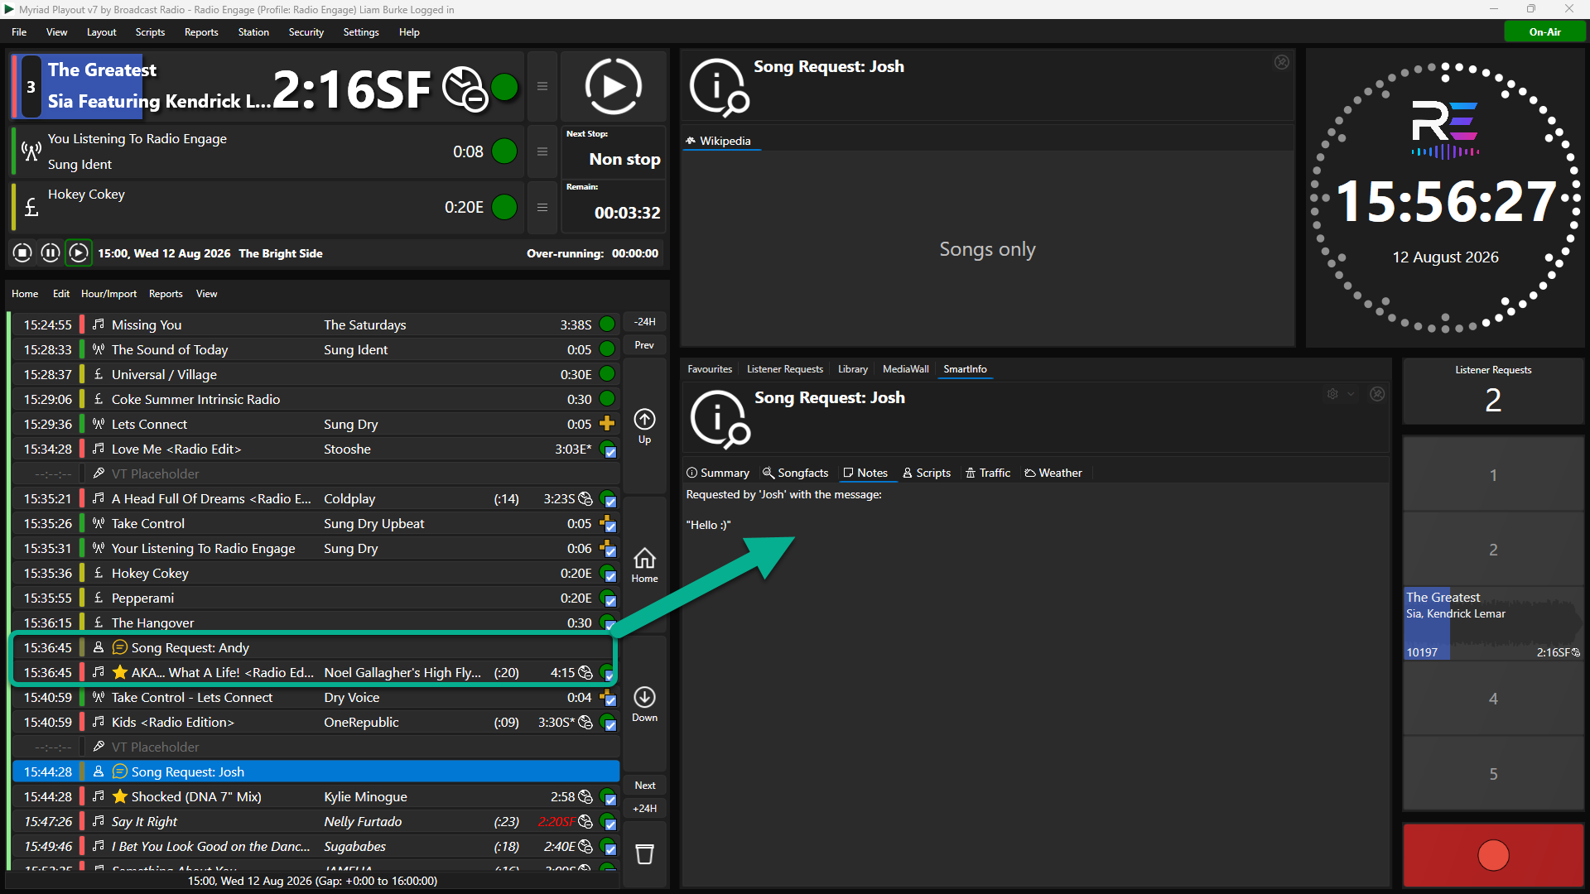This screenshot has width=1590, height=894.
Task: Click the yellow plus icon on the Lets Connect row
Action: pos(607,424)
